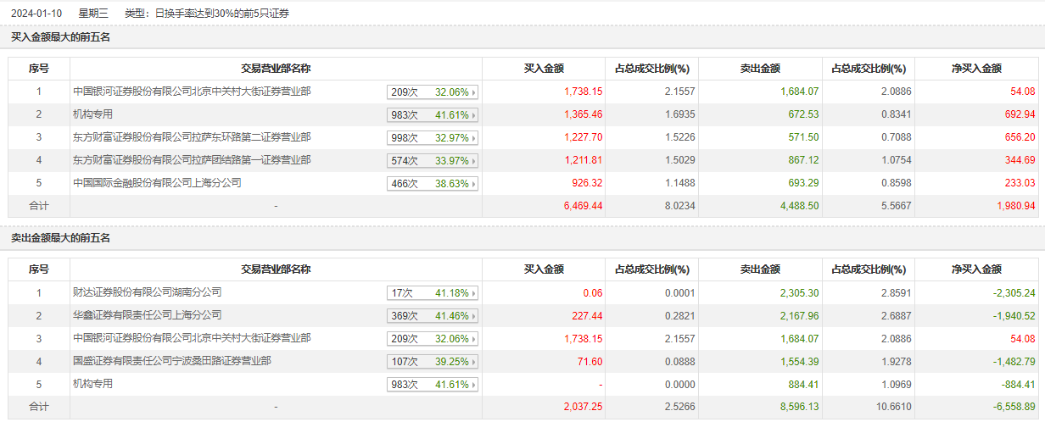
Task: Click 华鑫证券有限责任公司上海分公司
Action: click(x=147, y=315)
